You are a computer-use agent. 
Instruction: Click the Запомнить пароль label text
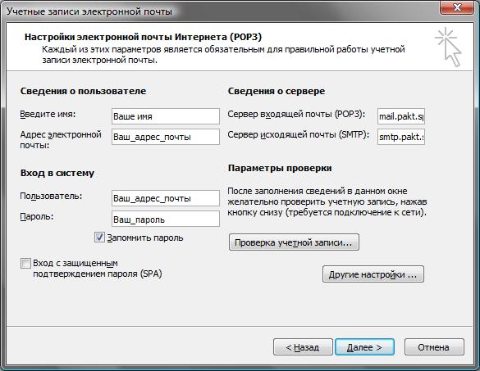(x=145, y=238)
